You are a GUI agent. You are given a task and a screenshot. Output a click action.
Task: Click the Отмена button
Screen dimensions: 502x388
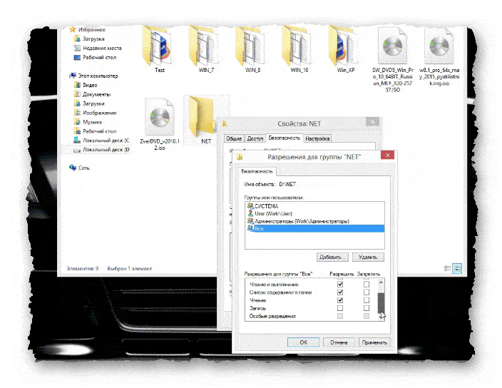(339, 342)
